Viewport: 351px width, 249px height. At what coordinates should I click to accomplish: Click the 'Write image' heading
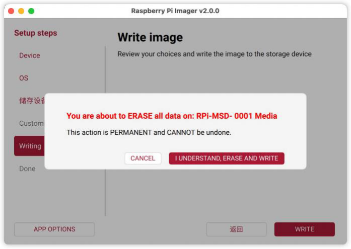[150, 37]
